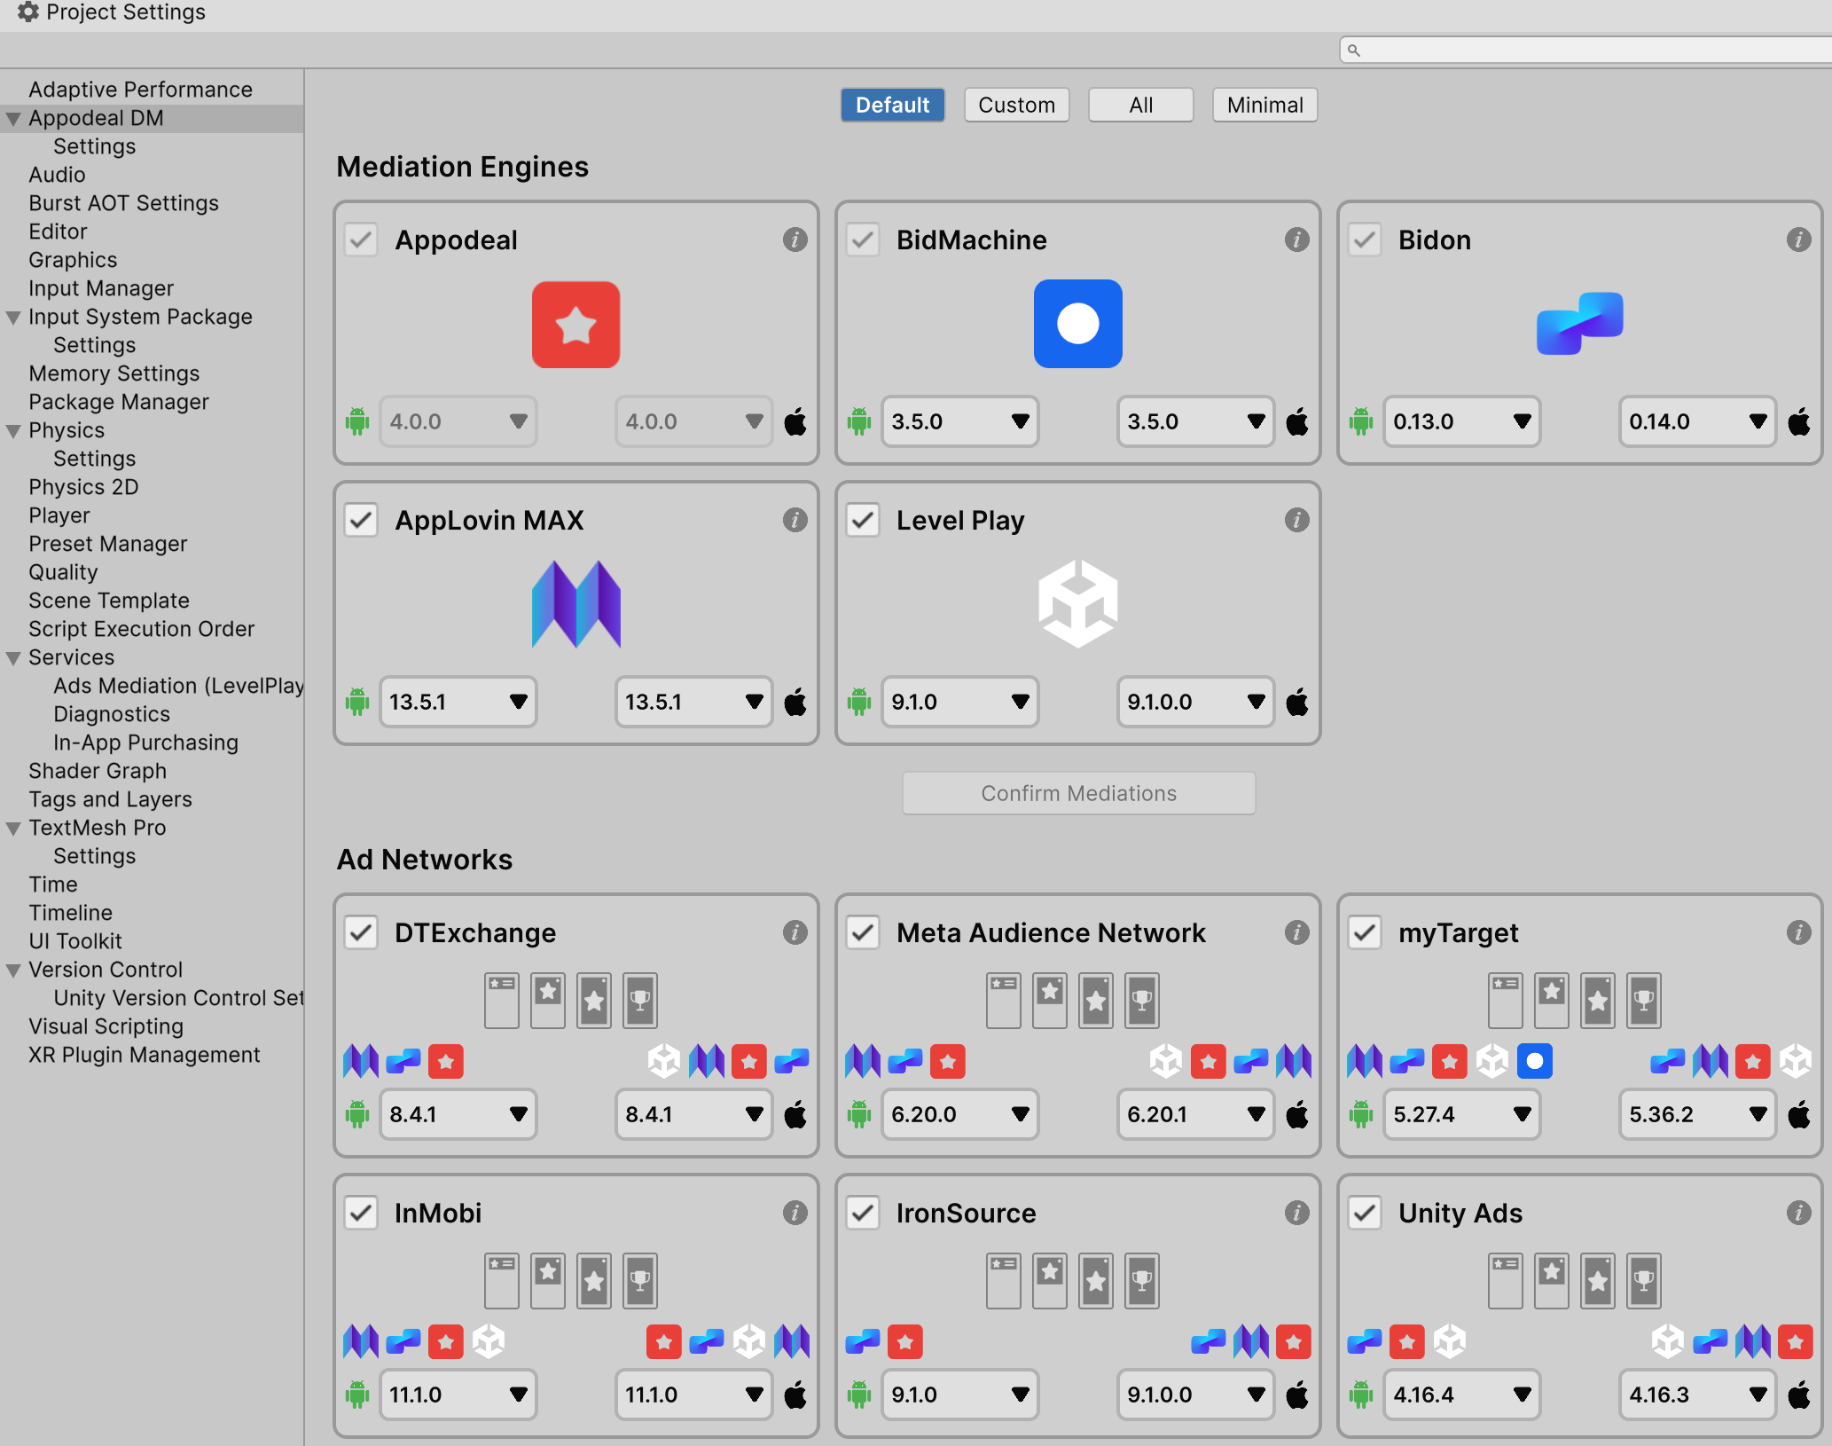Click the red Appodeal star logo

pos(575,325)
